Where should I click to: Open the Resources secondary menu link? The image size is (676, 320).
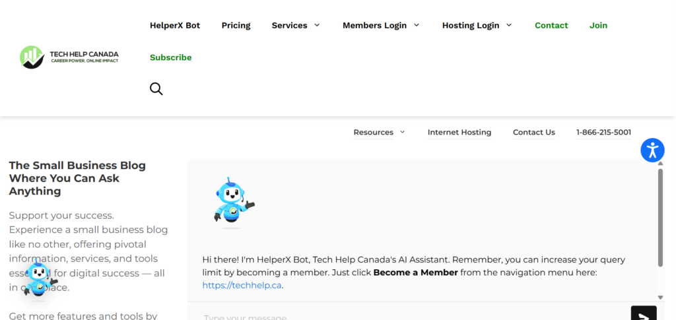[374, 132]
